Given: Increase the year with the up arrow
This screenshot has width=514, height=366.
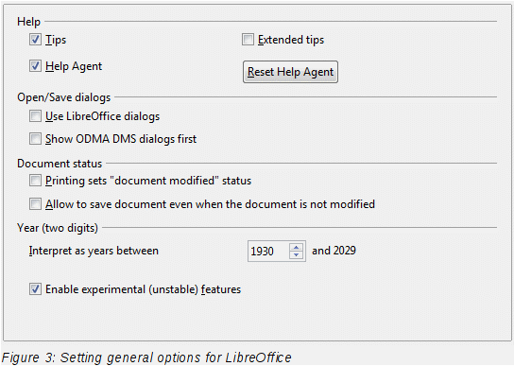Looking at the screenshot, I should (x=297, y=247).
